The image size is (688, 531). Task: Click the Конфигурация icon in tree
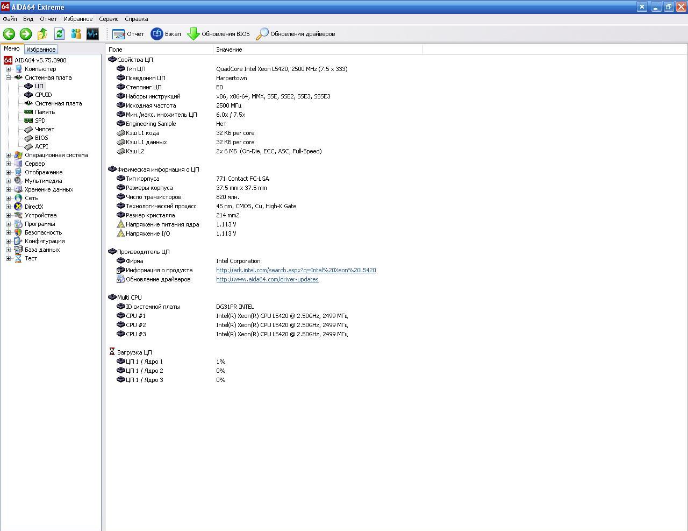pos(18,241)
